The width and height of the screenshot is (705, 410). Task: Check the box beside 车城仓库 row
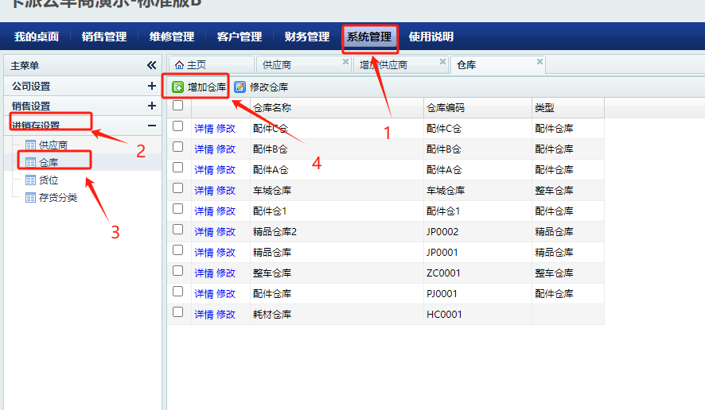(x=178, y=188)
